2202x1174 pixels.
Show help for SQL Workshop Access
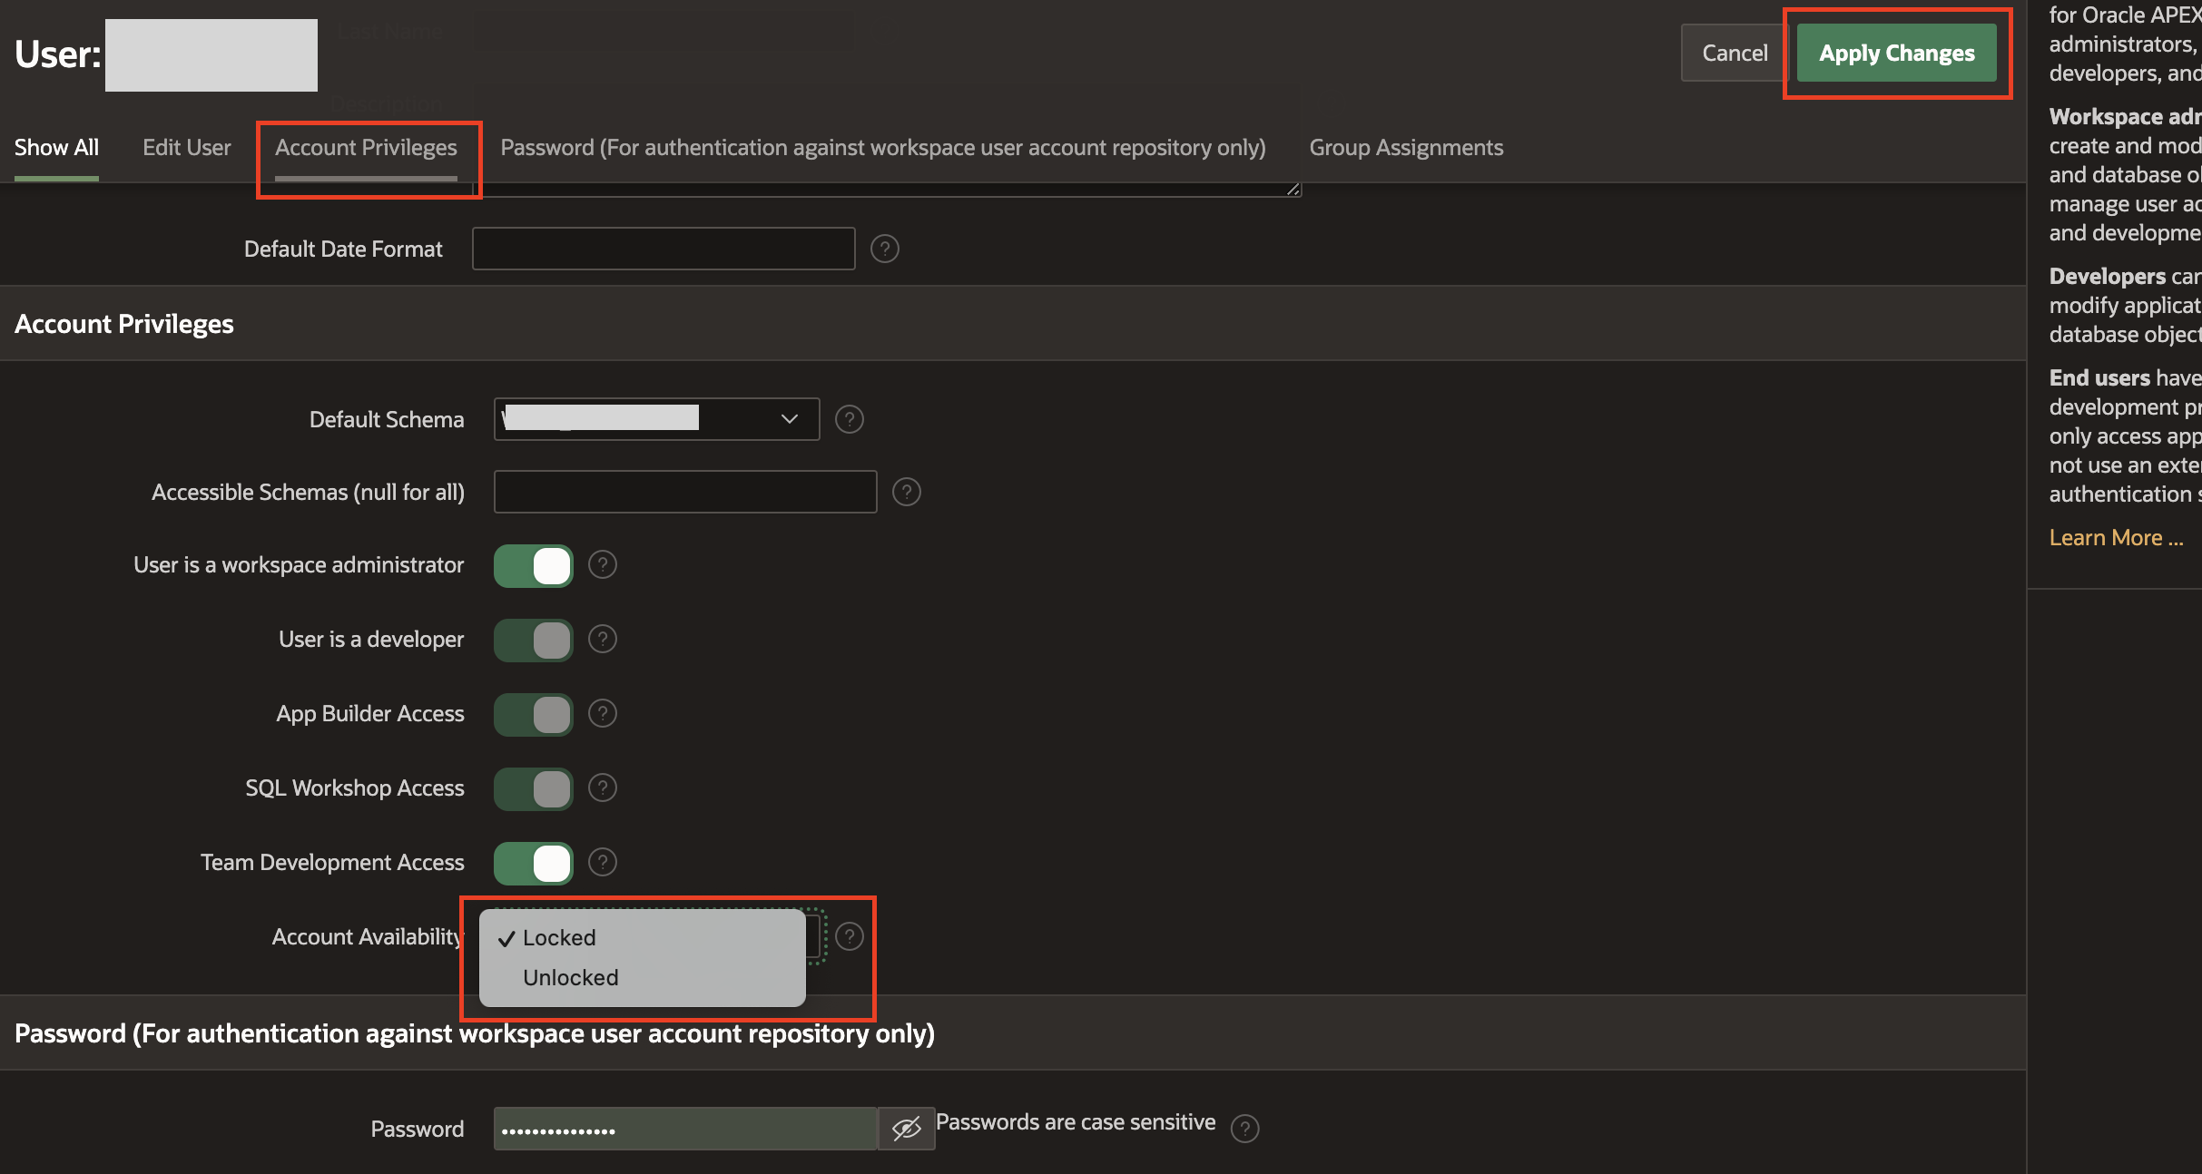(x=602, y=788)
